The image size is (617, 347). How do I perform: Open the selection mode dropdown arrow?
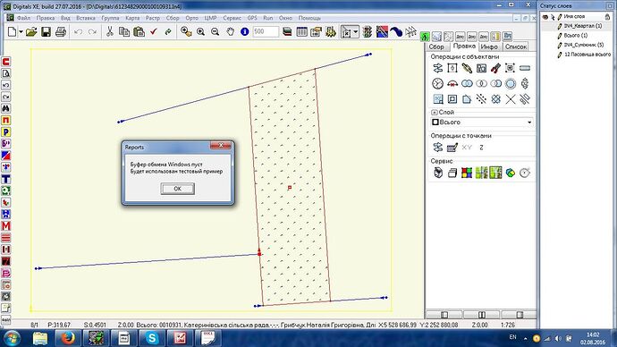pyautogui.click(x=356, y=32)
